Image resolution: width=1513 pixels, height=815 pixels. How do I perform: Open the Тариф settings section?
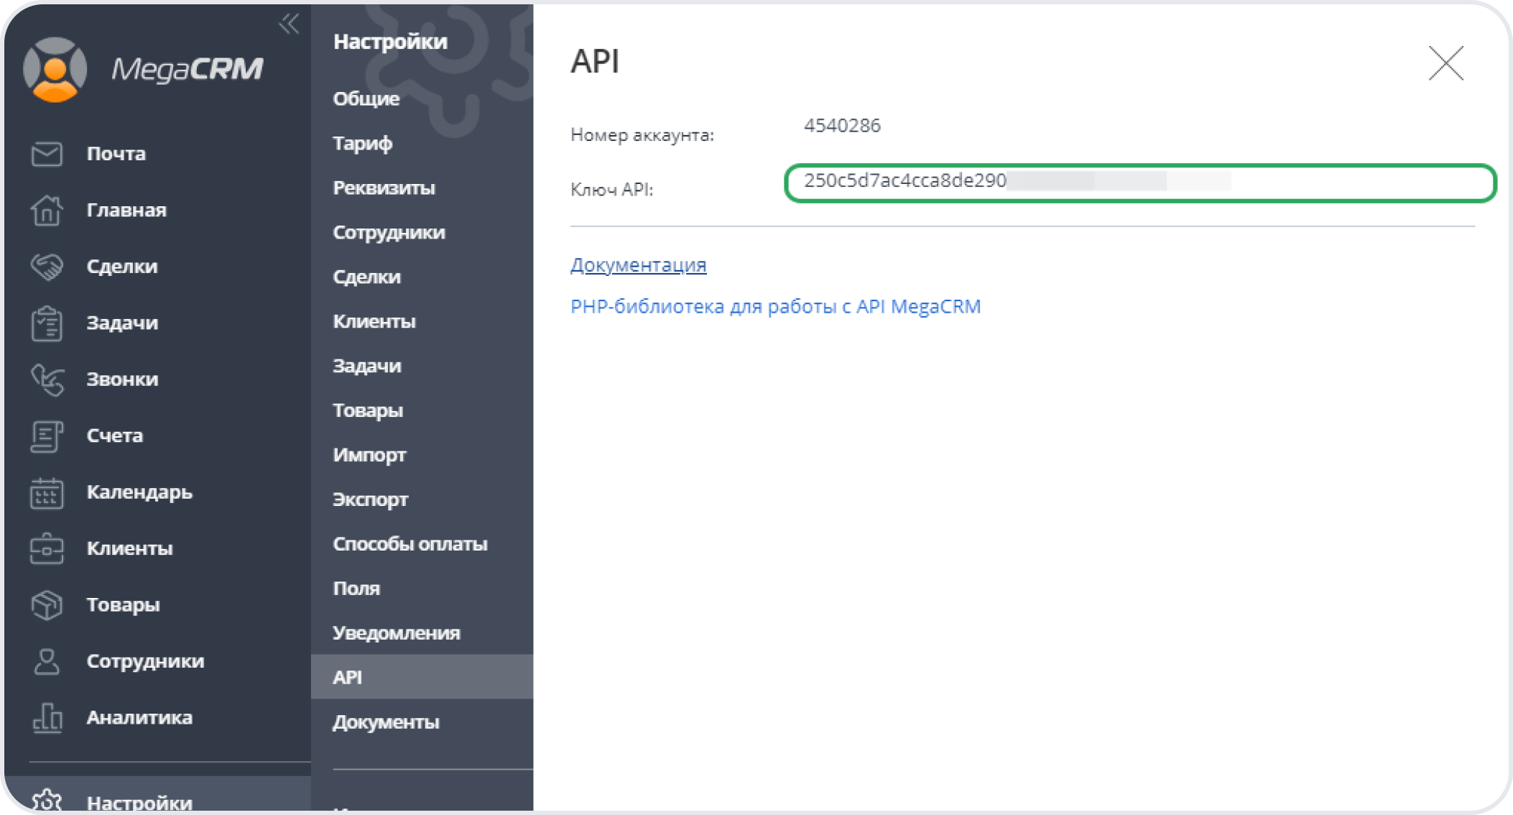point(362,143)
